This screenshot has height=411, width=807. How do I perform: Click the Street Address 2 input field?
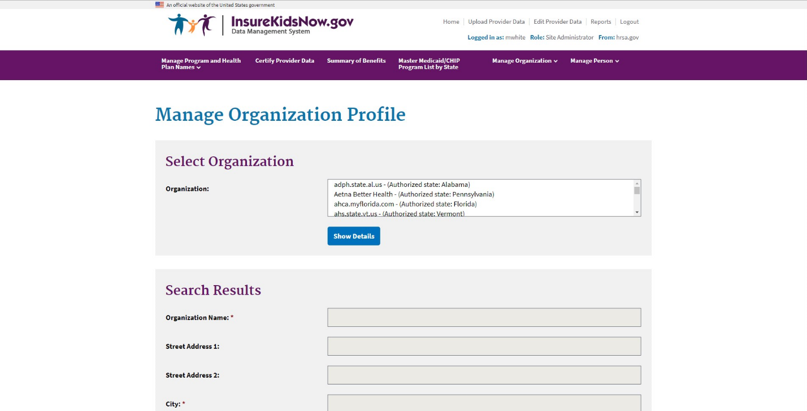tap(484, 375)
